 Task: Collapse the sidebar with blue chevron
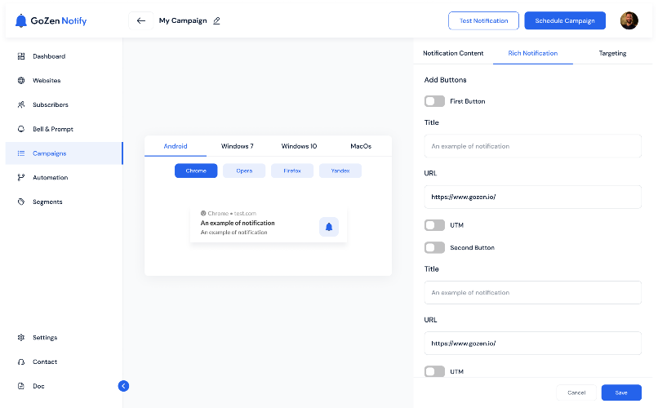click(123, 386)
